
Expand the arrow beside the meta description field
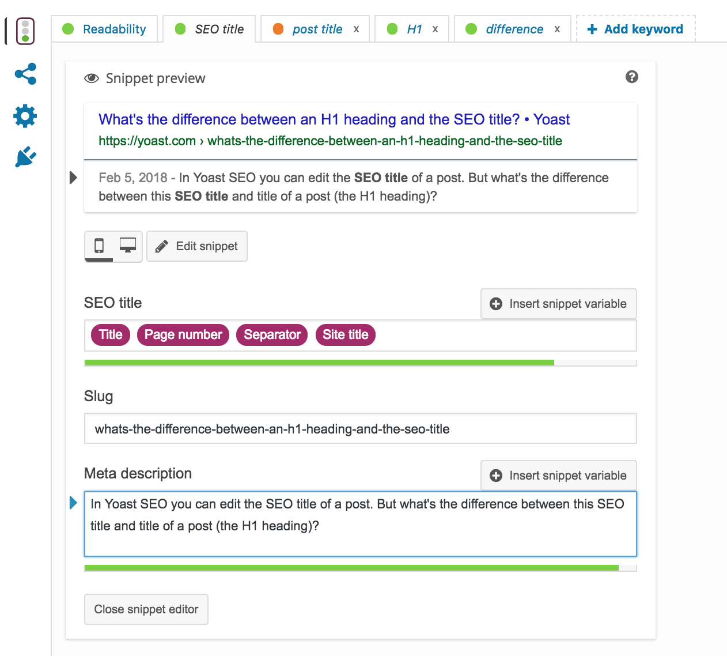pos(73,503)
